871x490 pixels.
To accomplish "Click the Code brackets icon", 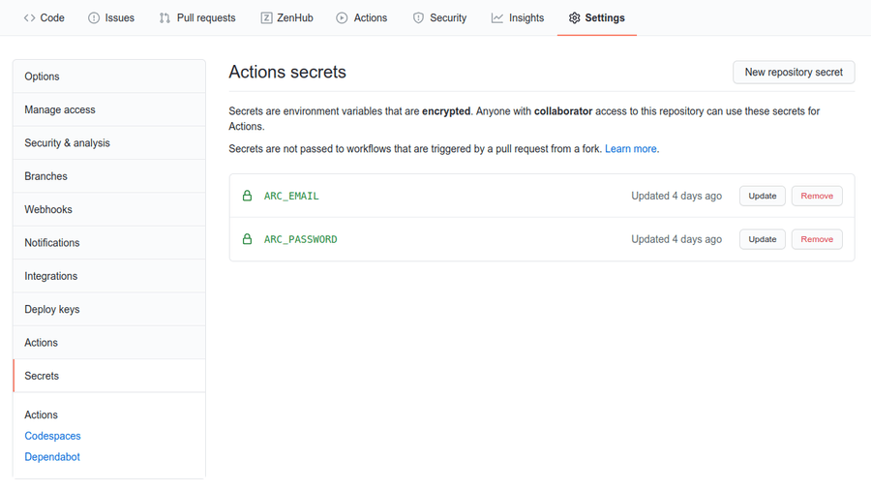I will tap(29, 17).
